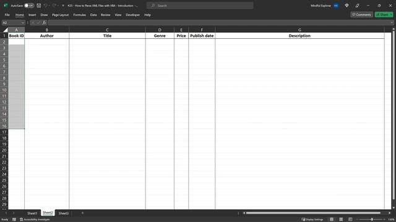The image size is (396, 222).
Task: Select row 17 header
Action: click(4, 132)
